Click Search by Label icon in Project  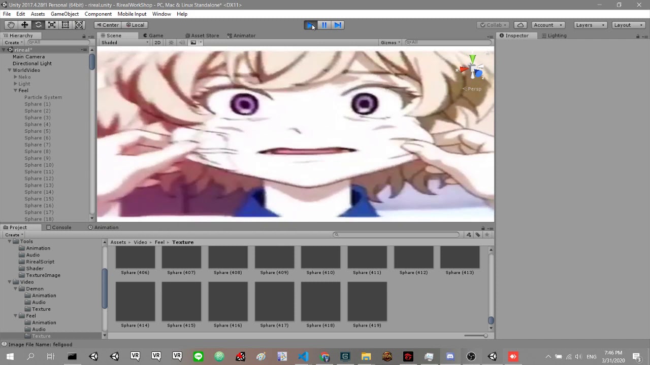coord(478,235)
